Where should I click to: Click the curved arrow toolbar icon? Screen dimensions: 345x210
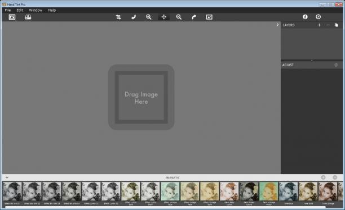pos(194,17)
